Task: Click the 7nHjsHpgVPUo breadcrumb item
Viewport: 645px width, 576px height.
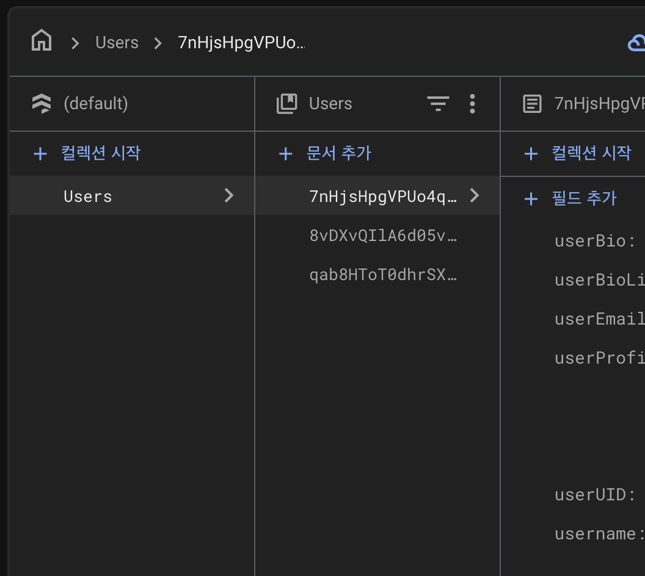Action: click(241, 43)
